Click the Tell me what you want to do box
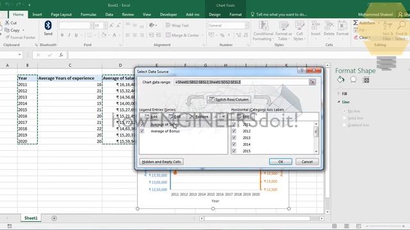 tap(279, 15)
